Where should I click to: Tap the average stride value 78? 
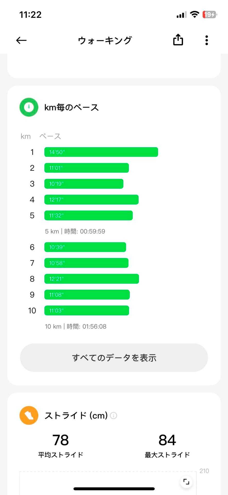[x=61, y=440]
